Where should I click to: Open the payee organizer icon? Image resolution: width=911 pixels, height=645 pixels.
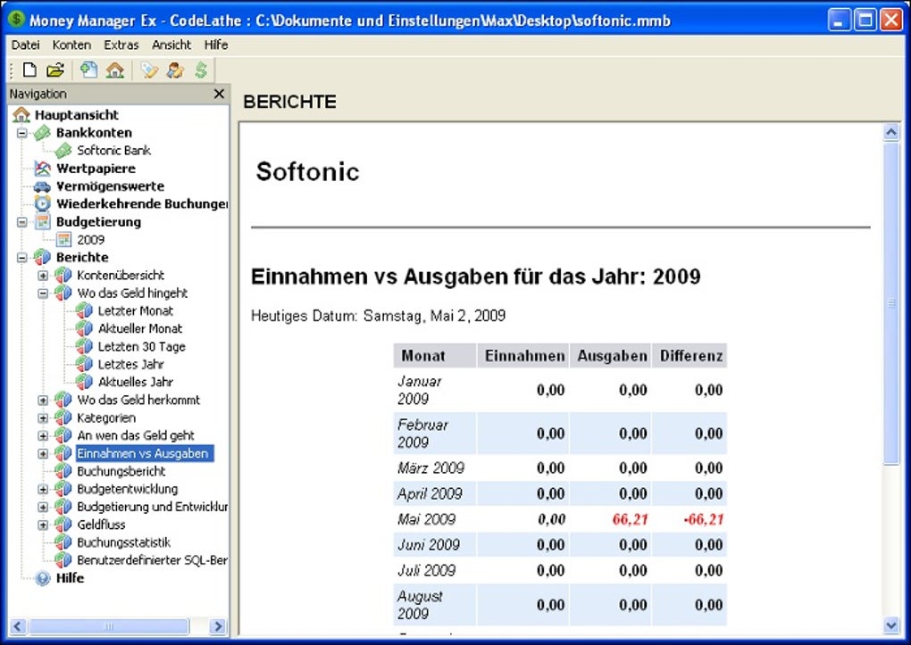click(175, 70)
